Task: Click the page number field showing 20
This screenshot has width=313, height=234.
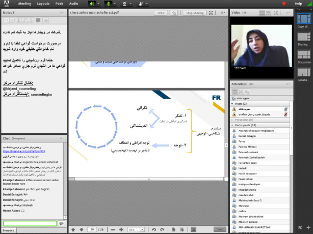Action: [92, 229]
